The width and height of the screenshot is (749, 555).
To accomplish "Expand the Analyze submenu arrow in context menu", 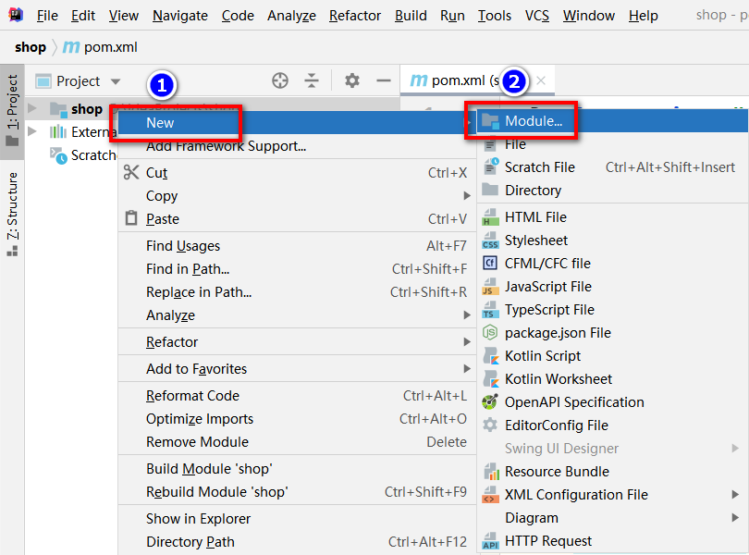I will click(x=467, y=315).
